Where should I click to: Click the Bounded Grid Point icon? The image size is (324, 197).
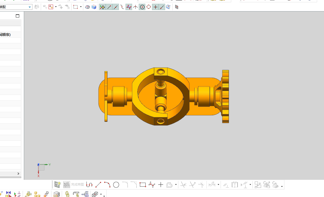tap(177, 7)
